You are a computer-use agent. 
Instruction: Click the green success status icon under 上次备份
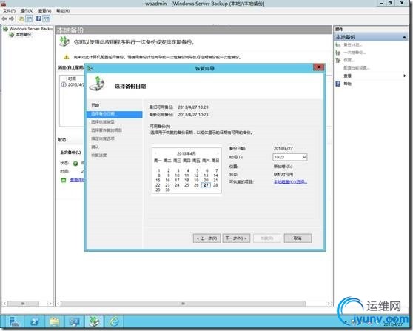point(75,164)
